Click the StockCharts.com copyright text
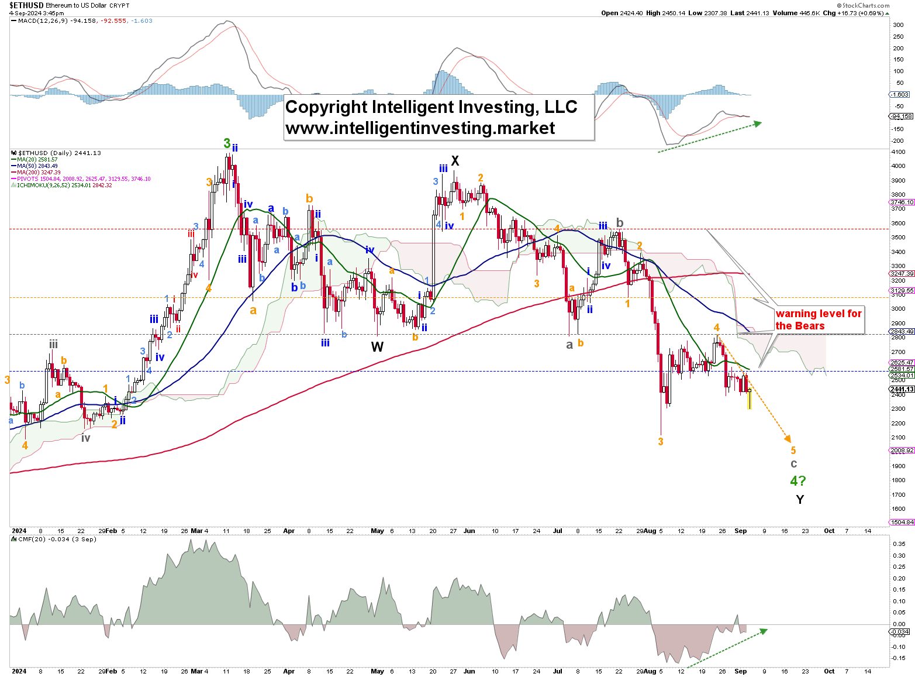This screenshot has height=677, width=915. click(x=862, y=5)
